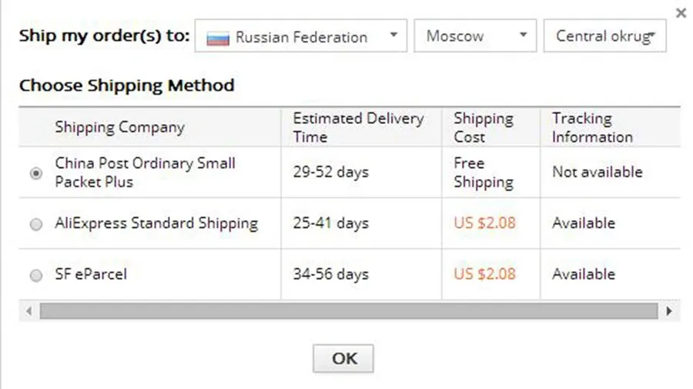Screen dimensions: 693x389
Task: Open the Central okrug city dropdown
Action: (605, 36)
